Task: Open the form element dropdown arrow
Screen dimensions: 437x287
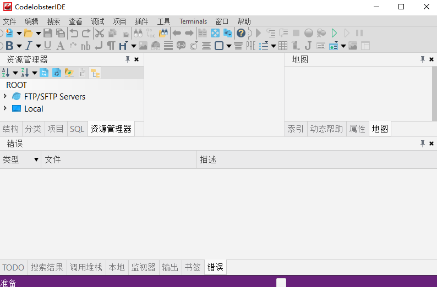Action: point(343,46)
